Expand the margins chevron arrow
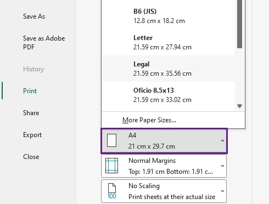Image resolution: width=269 pixels, height=204 pixels. (222, 166)
